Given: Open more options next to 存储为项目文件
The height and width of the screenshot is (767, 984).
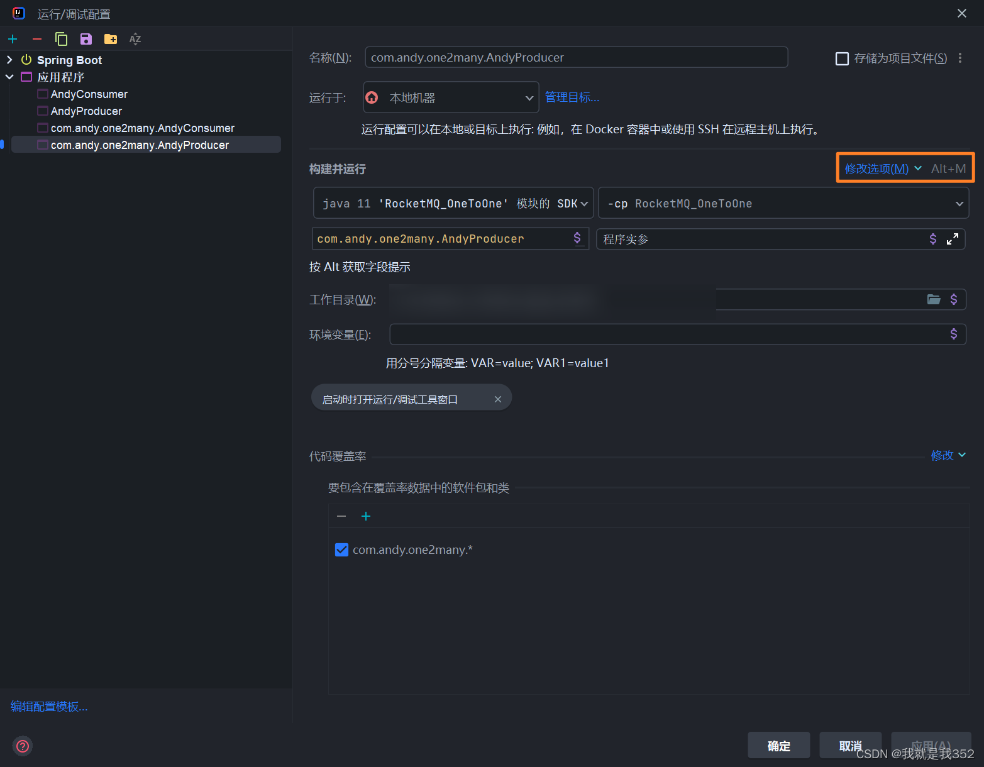Looking at the screenshot, I should pos(960,58).
